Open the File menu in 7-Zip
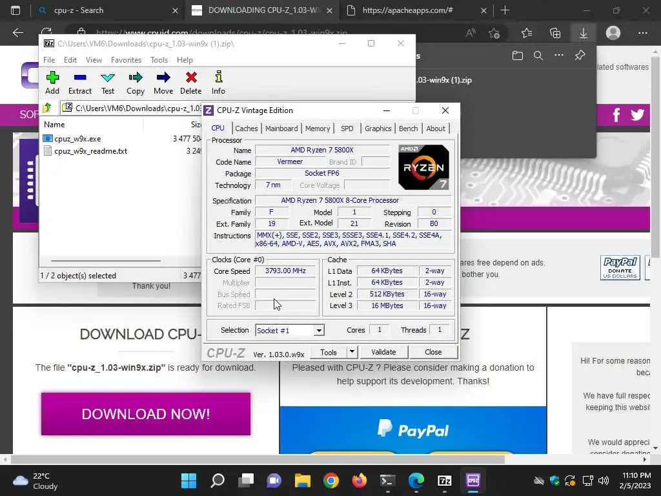The image size is (661, 496). point(49,60)
